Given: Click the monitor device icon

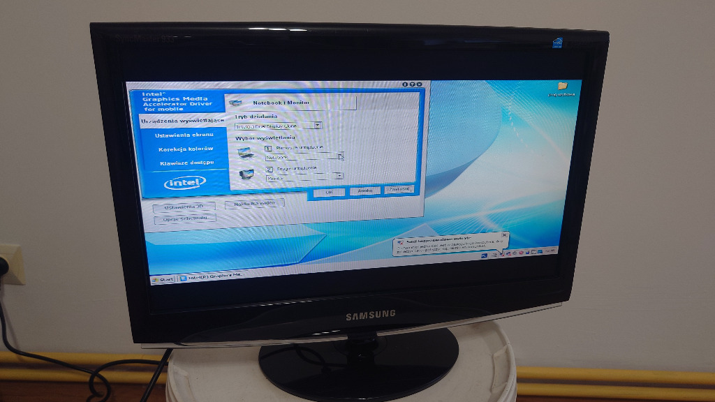Looking at the screenshot, I should [246, 174].
